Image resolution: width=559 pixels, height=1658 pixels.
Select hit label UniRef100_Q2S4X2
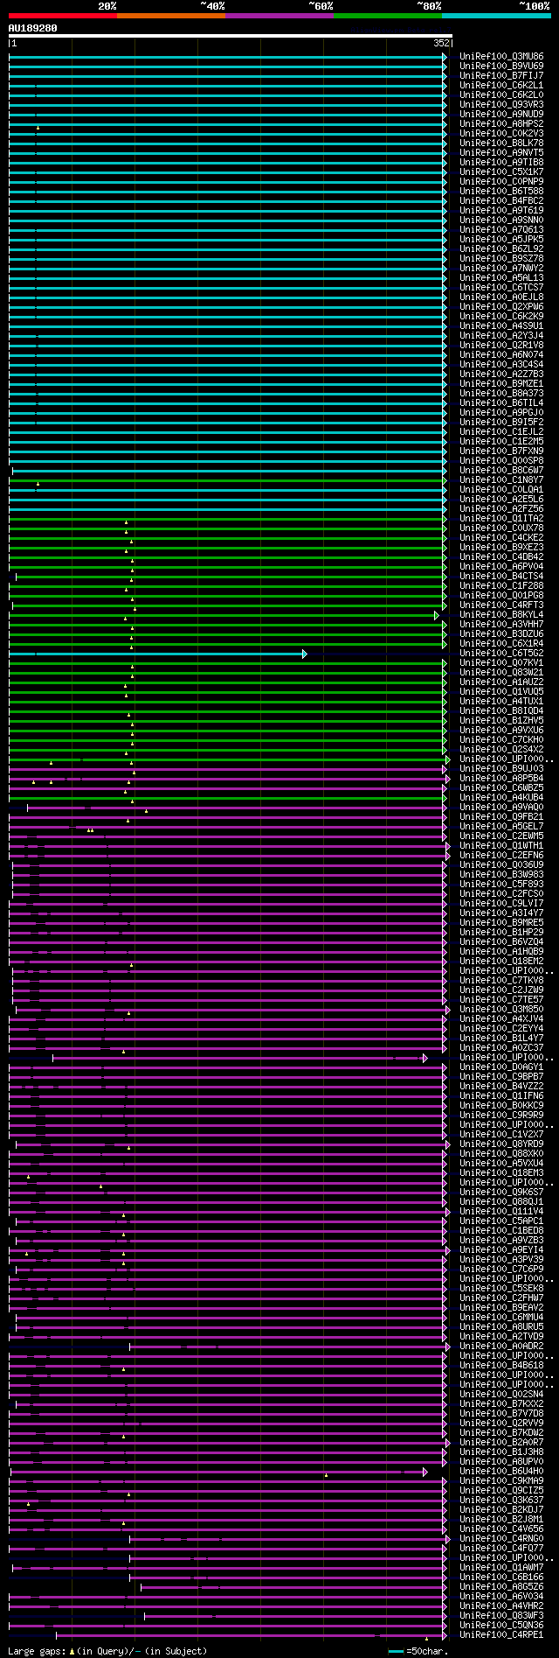[x=501, y=749]
